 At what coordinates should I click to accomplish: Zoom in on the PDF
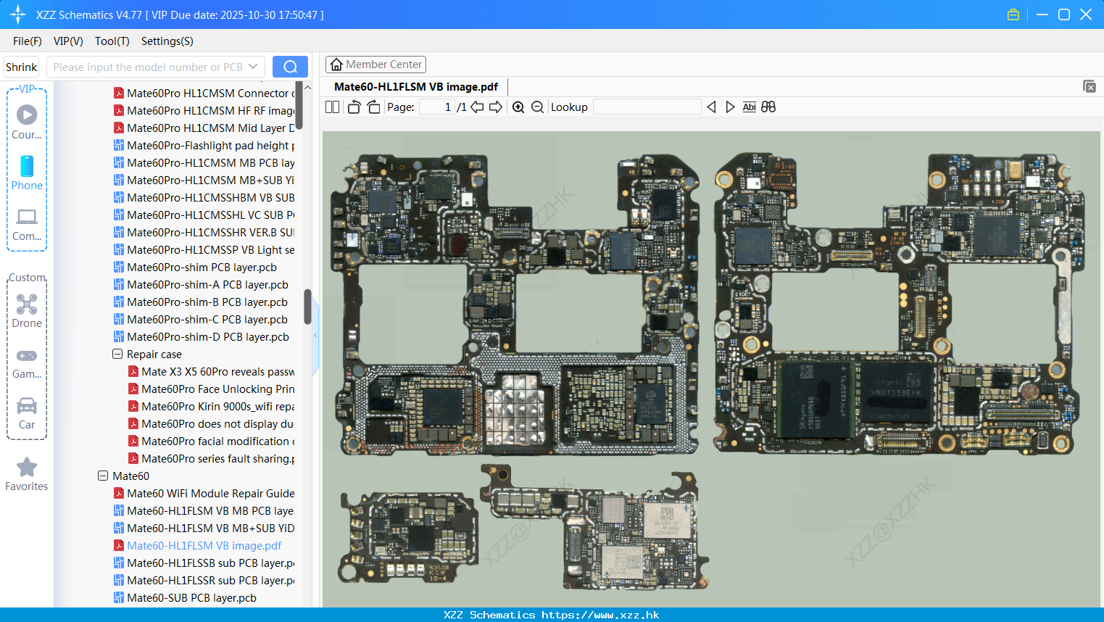[x=518, y=107]
